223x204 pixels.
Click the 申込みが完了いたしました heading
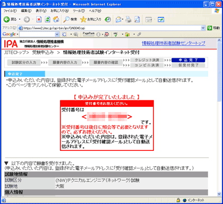pos(107,97)
